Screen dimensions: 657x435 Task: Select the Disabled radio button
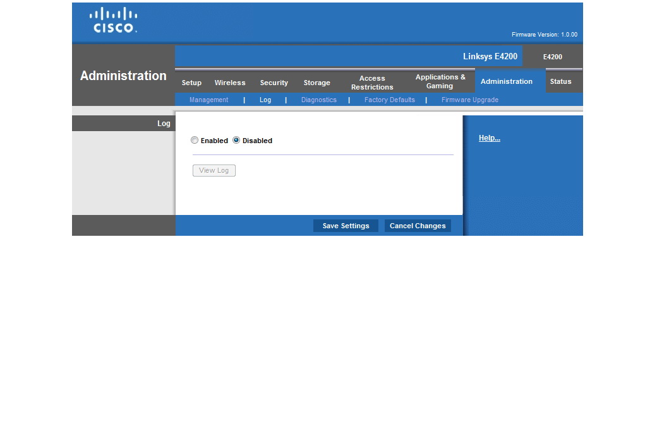point(236,141)
